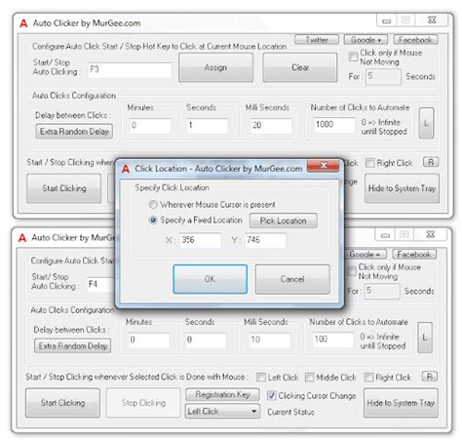Screen dimensions: 462x443
Task: Click the R button in top window
Action: [431, 162]
